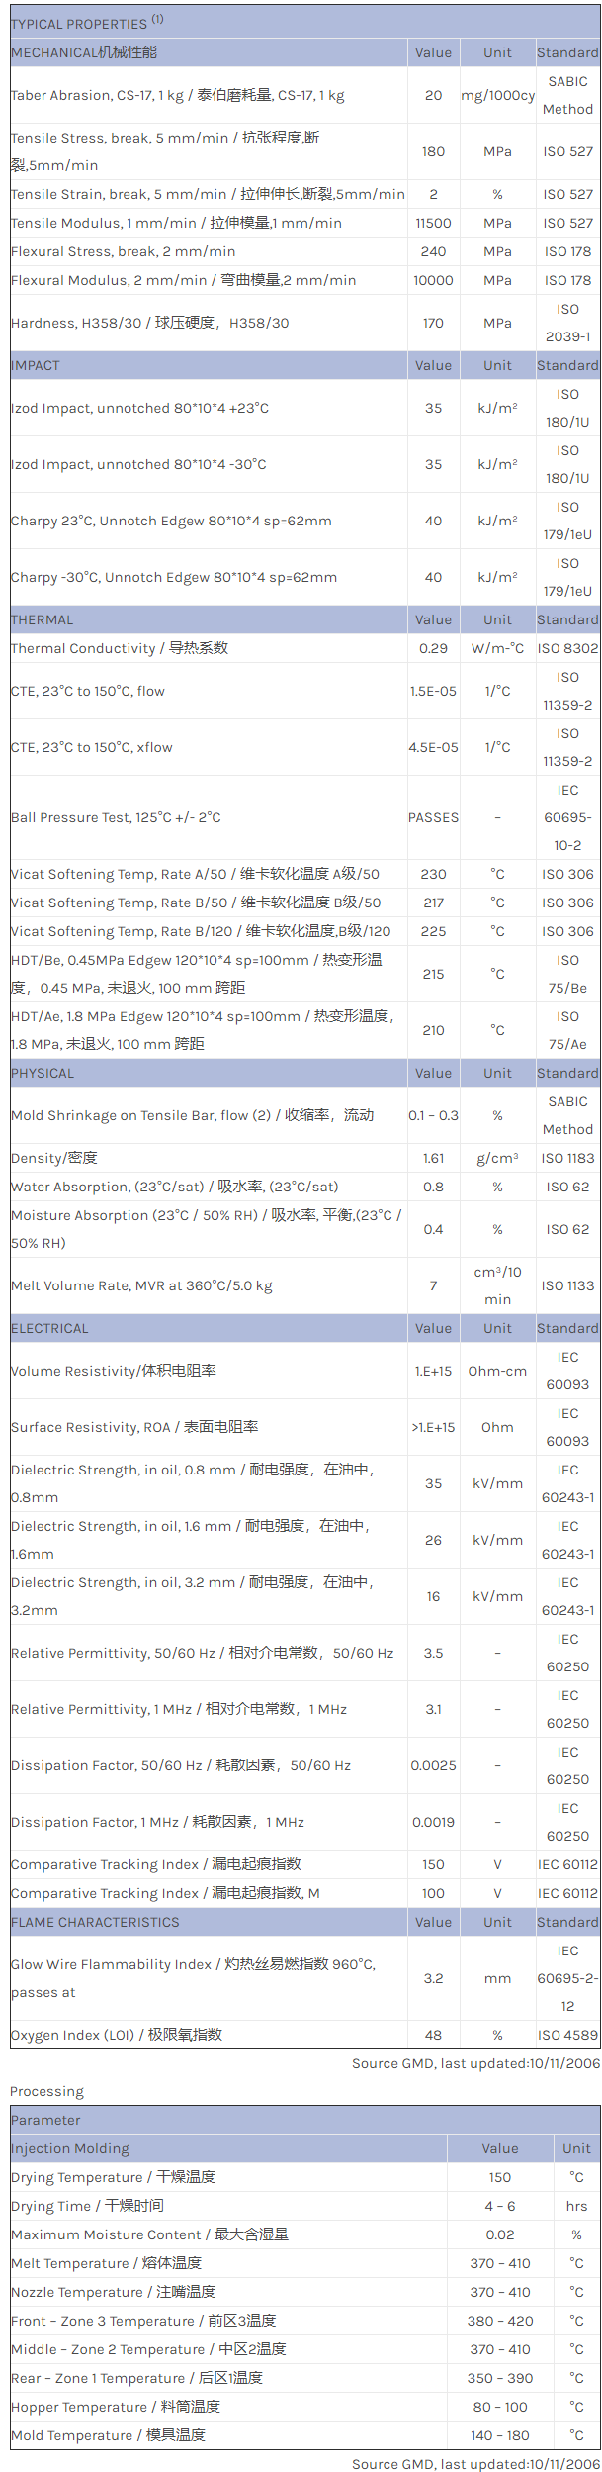
Task: Click the Injection Molding header cell
Action: pyautogui.click(x=70, y=2148)
